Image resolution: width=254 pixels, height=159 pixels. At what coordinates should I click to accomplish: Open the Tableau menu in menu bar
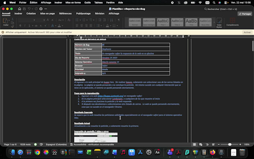pyautogui.click(x=99, y=3)
